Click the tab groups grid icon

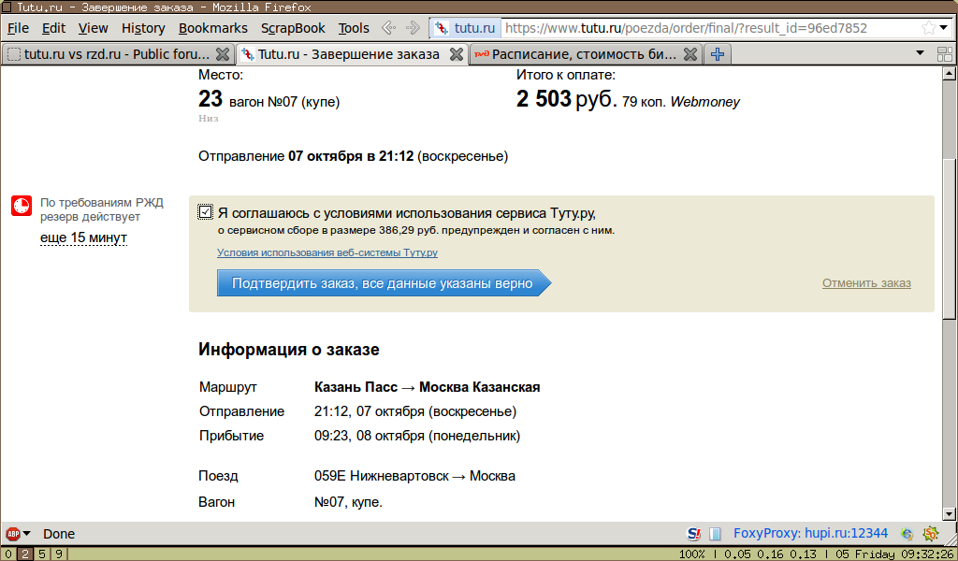coord(945,54)
